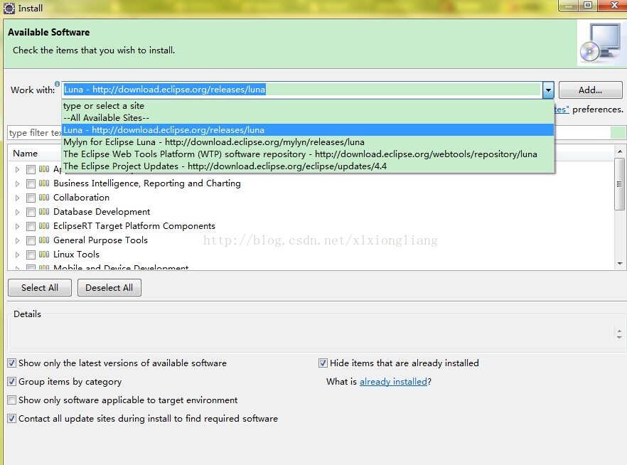Click the Add... button
Viewport: 627px width, 465px height.
coord(590,90)
